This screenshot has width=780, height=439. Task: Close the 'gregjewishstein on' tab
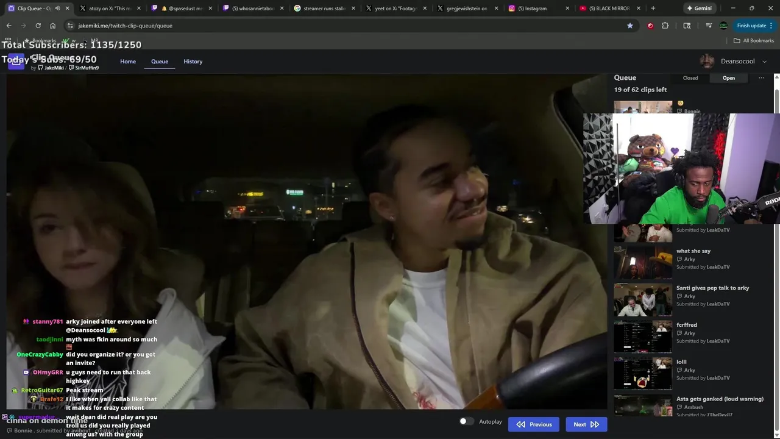click(496, 9)
